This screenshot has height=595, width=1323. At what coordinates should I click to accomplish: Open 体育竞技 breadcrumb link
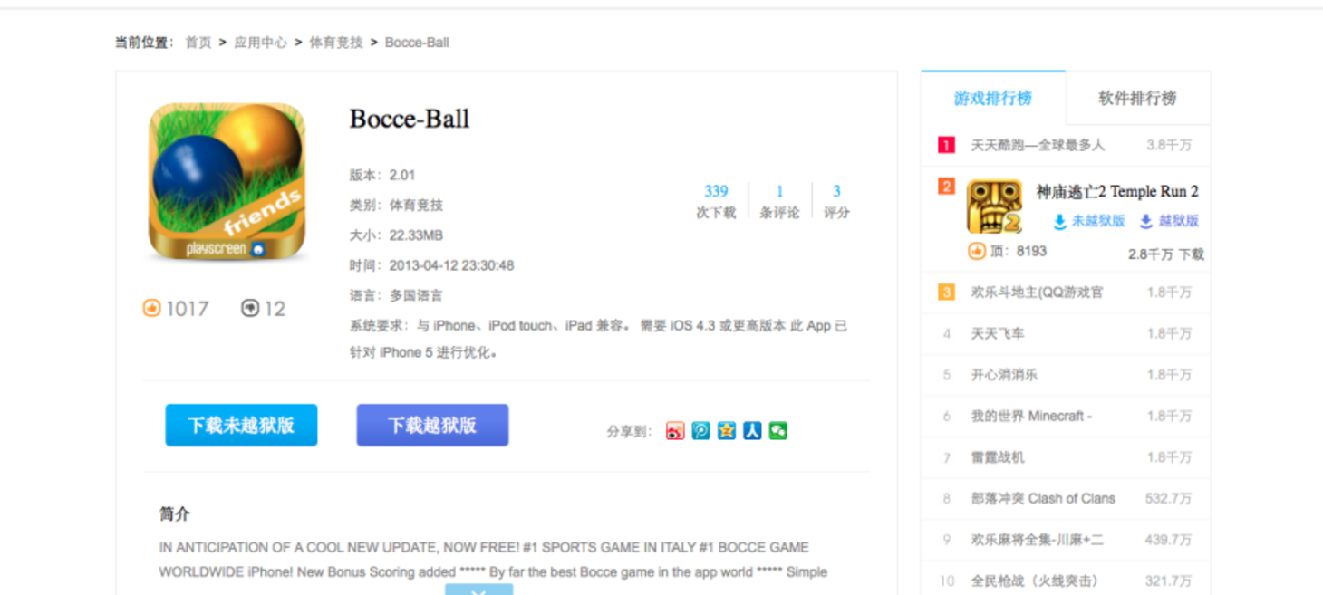coord(336,43)
